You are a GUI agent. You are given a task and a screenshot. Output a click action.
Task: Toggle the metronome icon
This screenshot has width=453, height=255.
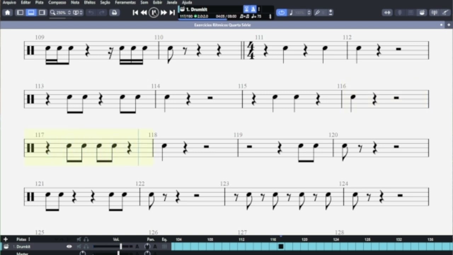(253, 9)
